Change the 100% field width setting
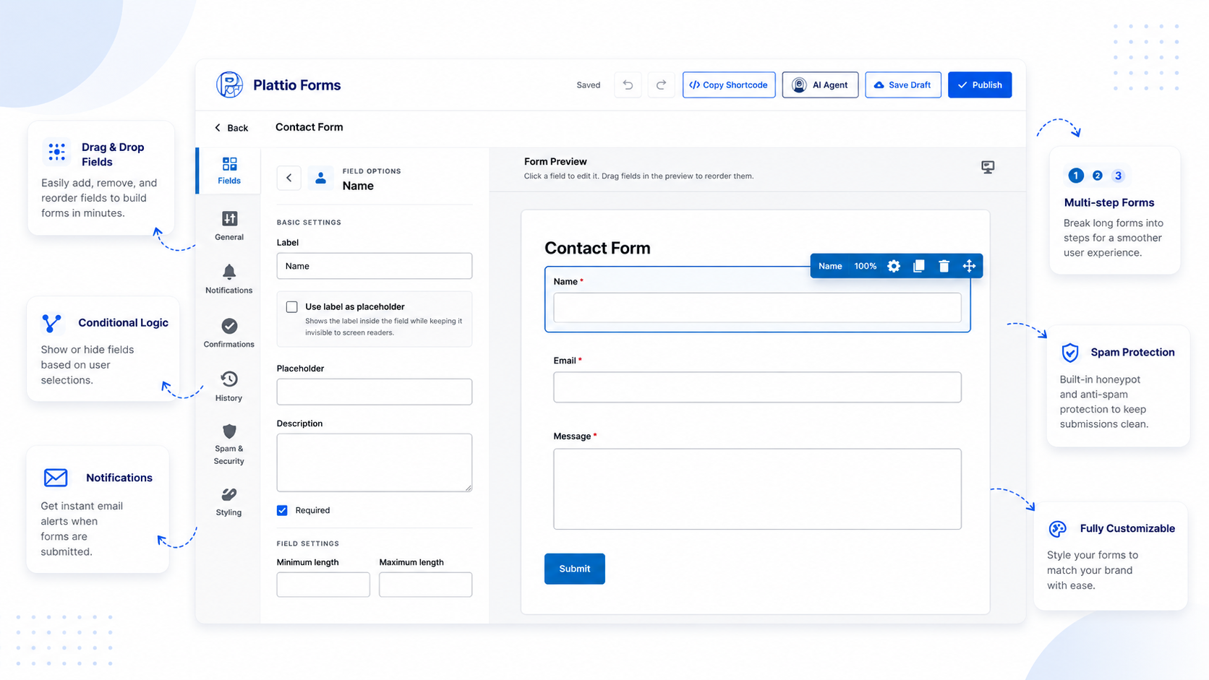This screenshot has height=680, width=1209. [x=866, y=266]
